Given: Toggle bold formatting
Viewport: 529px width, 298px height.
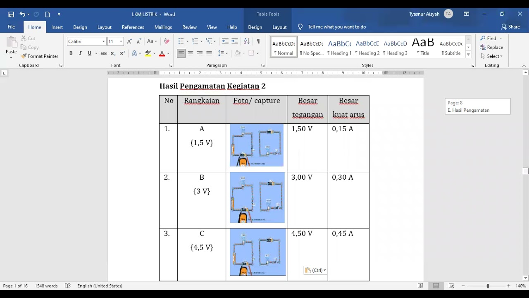Looking at the screenshot, I should [71, 53].
